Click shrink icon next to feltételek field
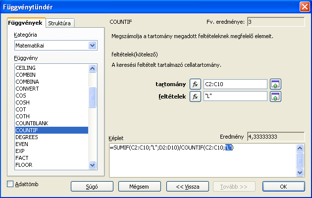Image resolution: width=312 pixels, height=198 pixels. click(x=275, y=97)
